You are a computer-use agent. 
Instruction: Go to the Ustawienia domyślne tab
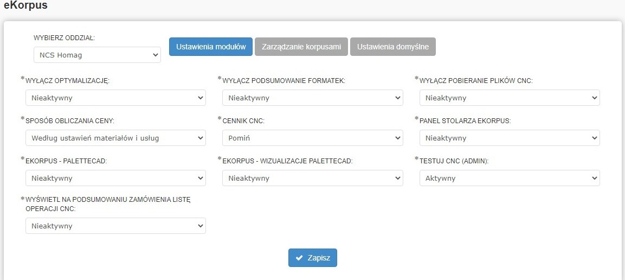[392, 47]
